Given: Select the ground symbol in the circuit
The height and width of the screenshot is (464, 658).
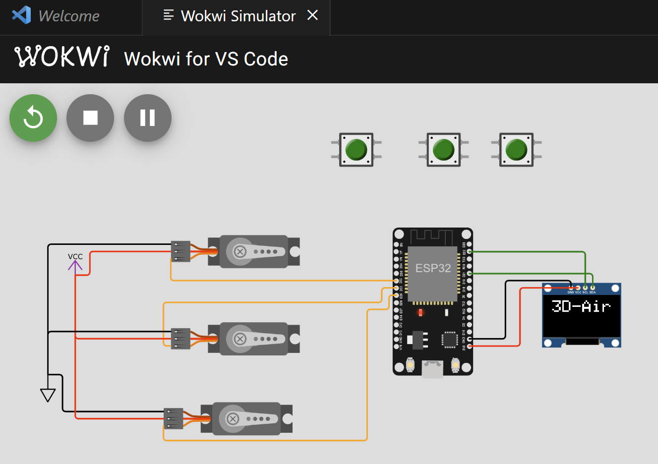Looking at the screenshot, I should [x=48, y=395].
